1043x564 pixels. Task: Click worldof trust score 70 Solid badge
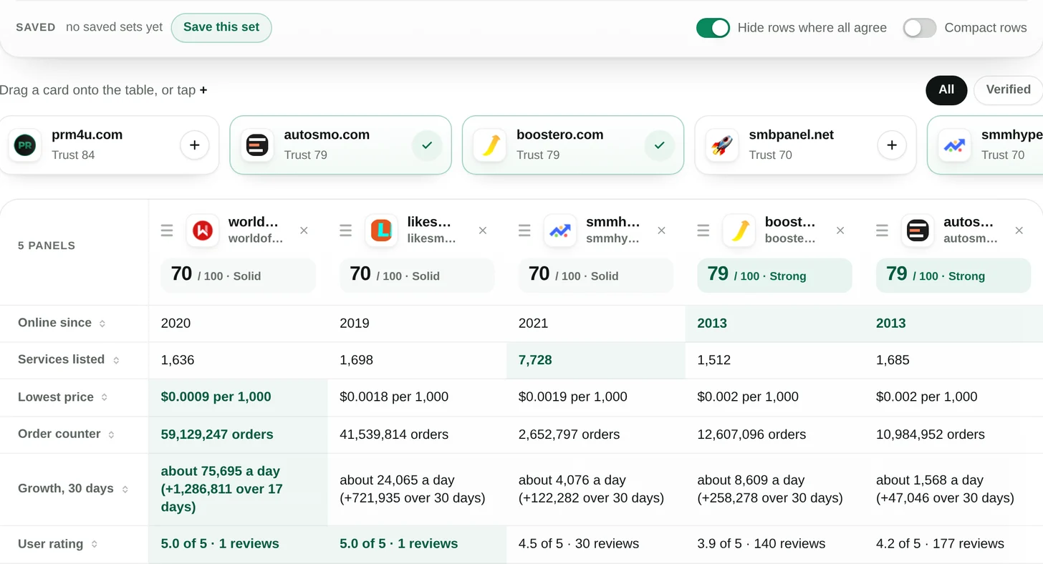point(238,276)
